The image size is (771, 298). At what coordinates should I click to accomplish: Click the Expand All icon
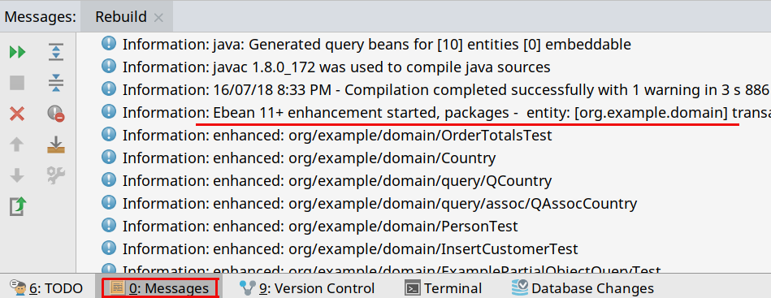click(56, 52)
